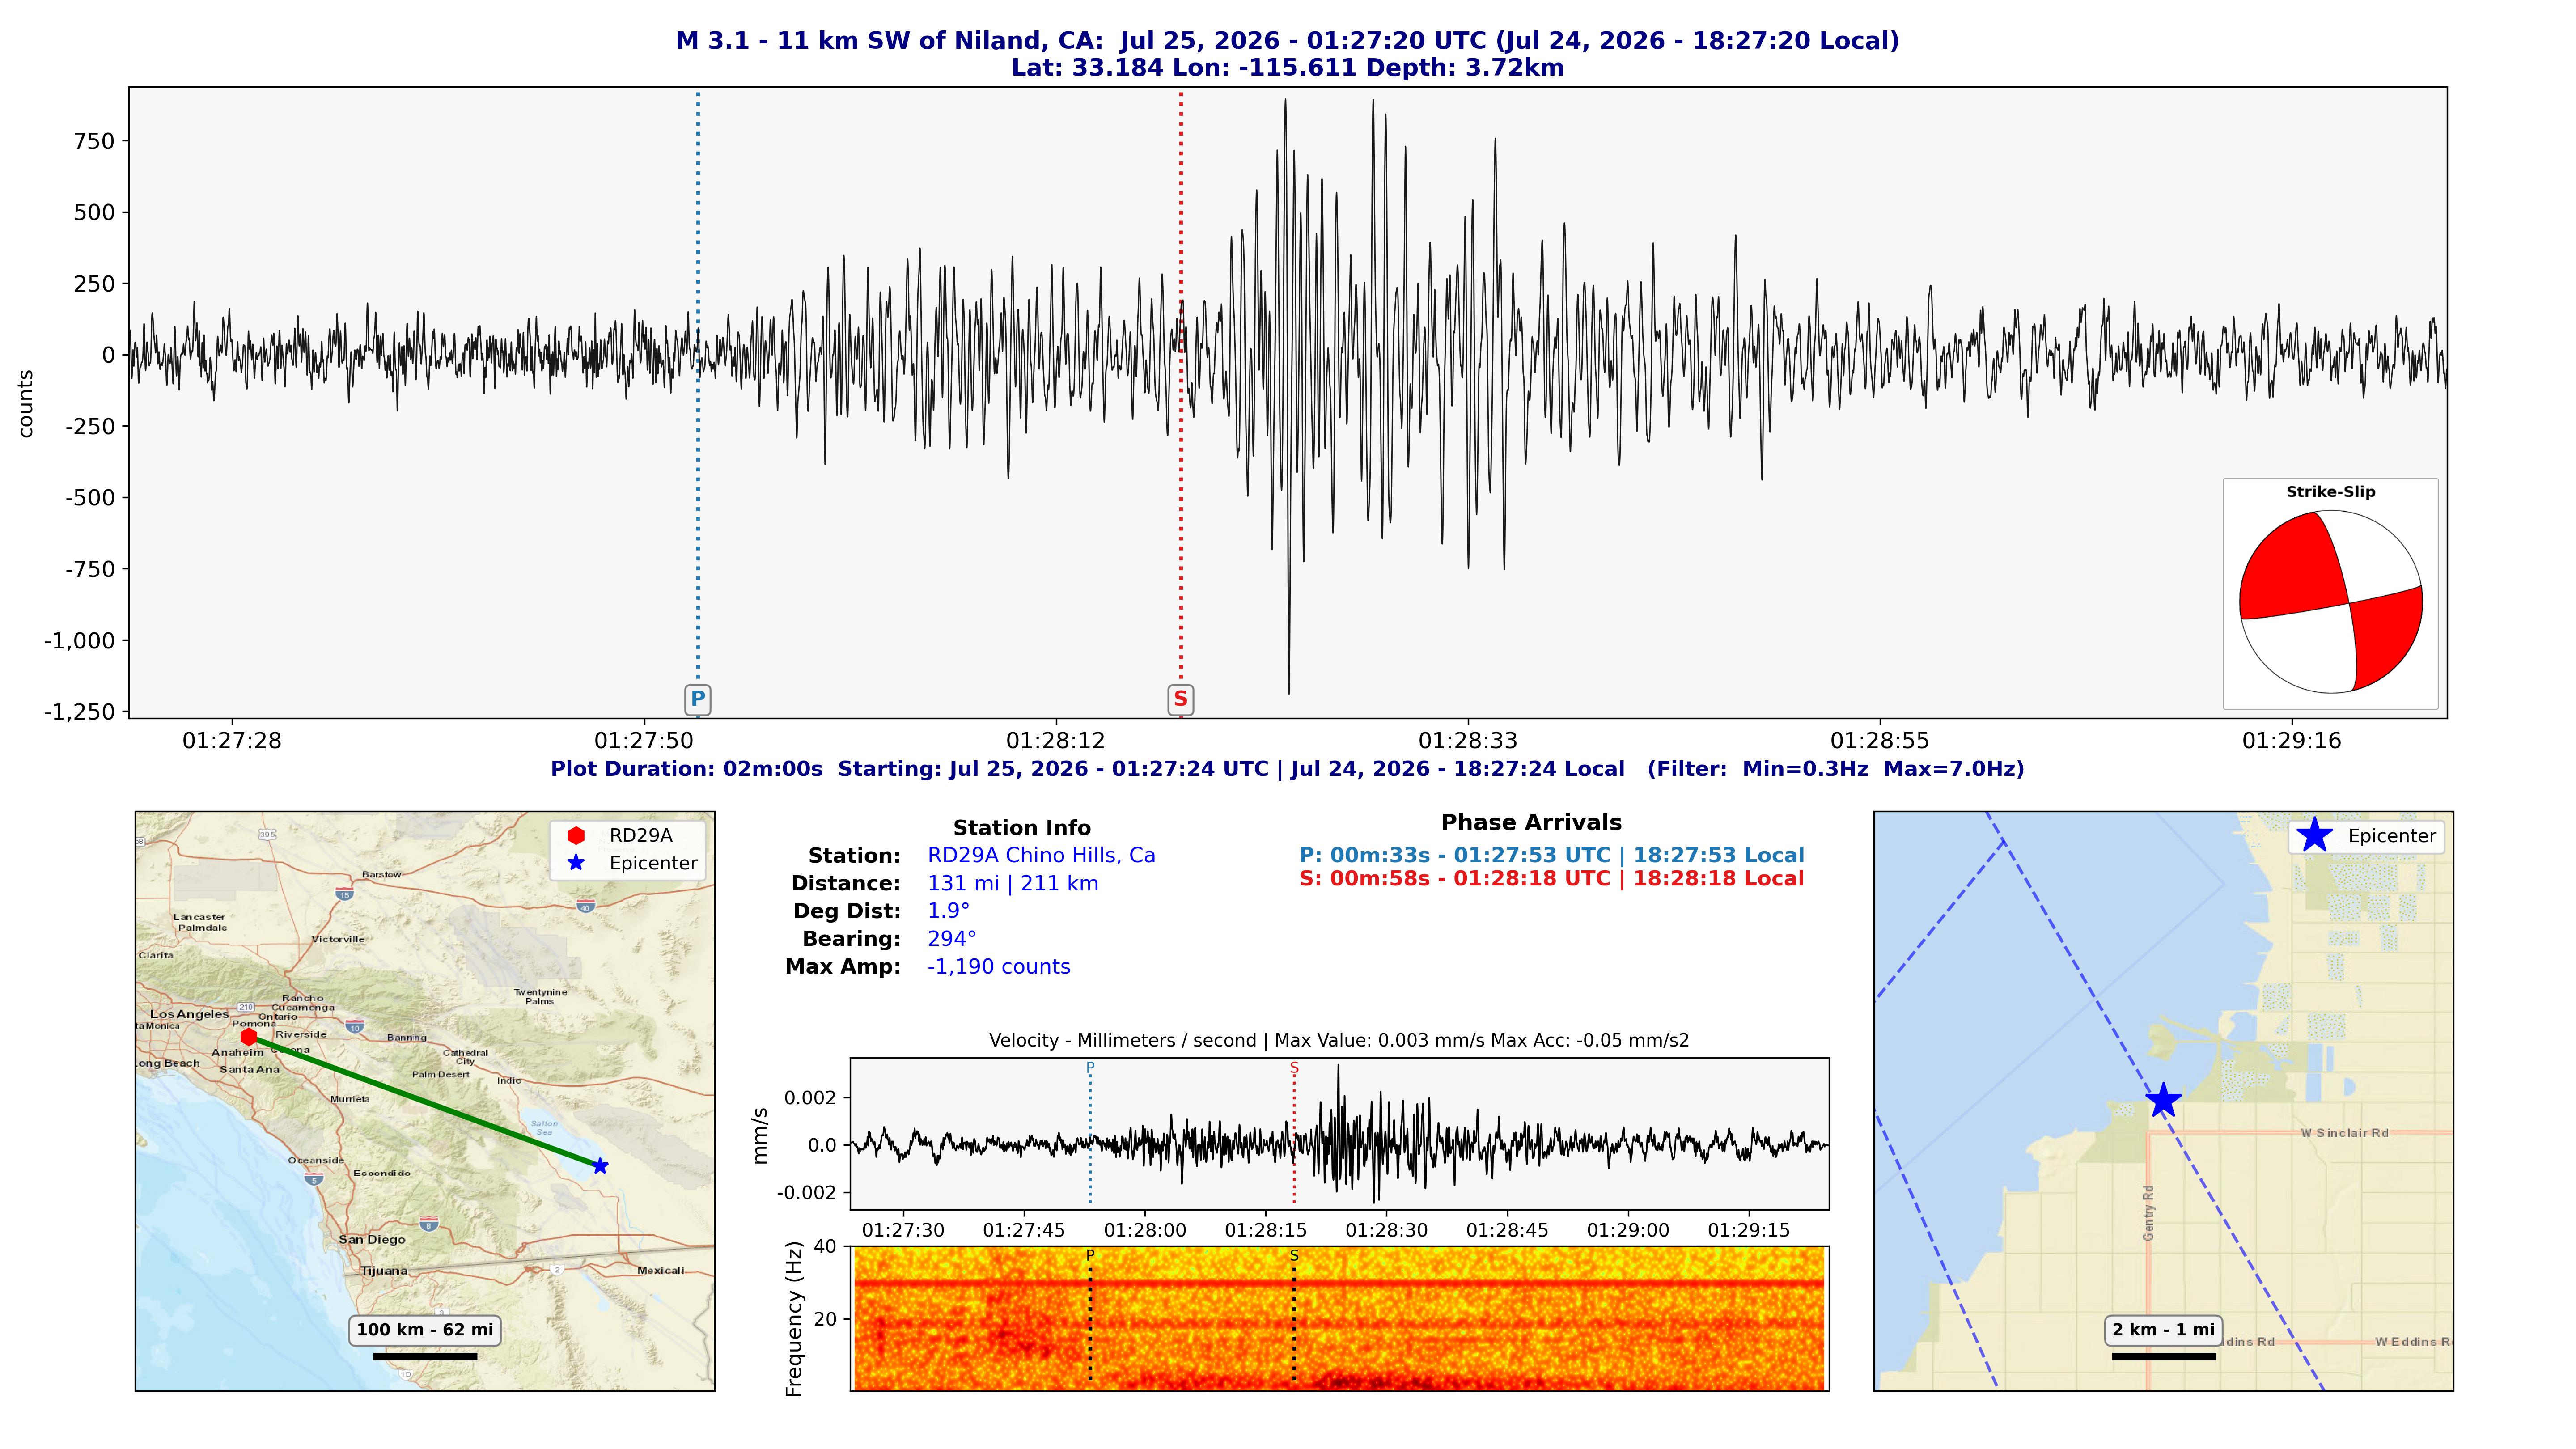Click the Interstate 10 shield near Riverside

tap(354, 1027)
